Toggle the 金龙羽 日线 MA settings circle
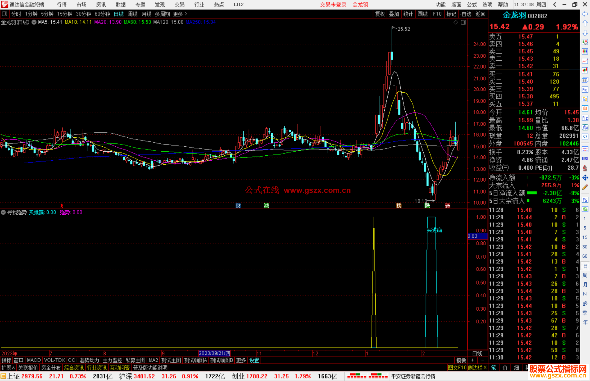 (x=34, y=22)
